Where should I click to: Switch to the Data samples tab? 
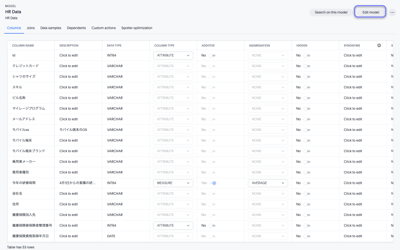(50, 28)
